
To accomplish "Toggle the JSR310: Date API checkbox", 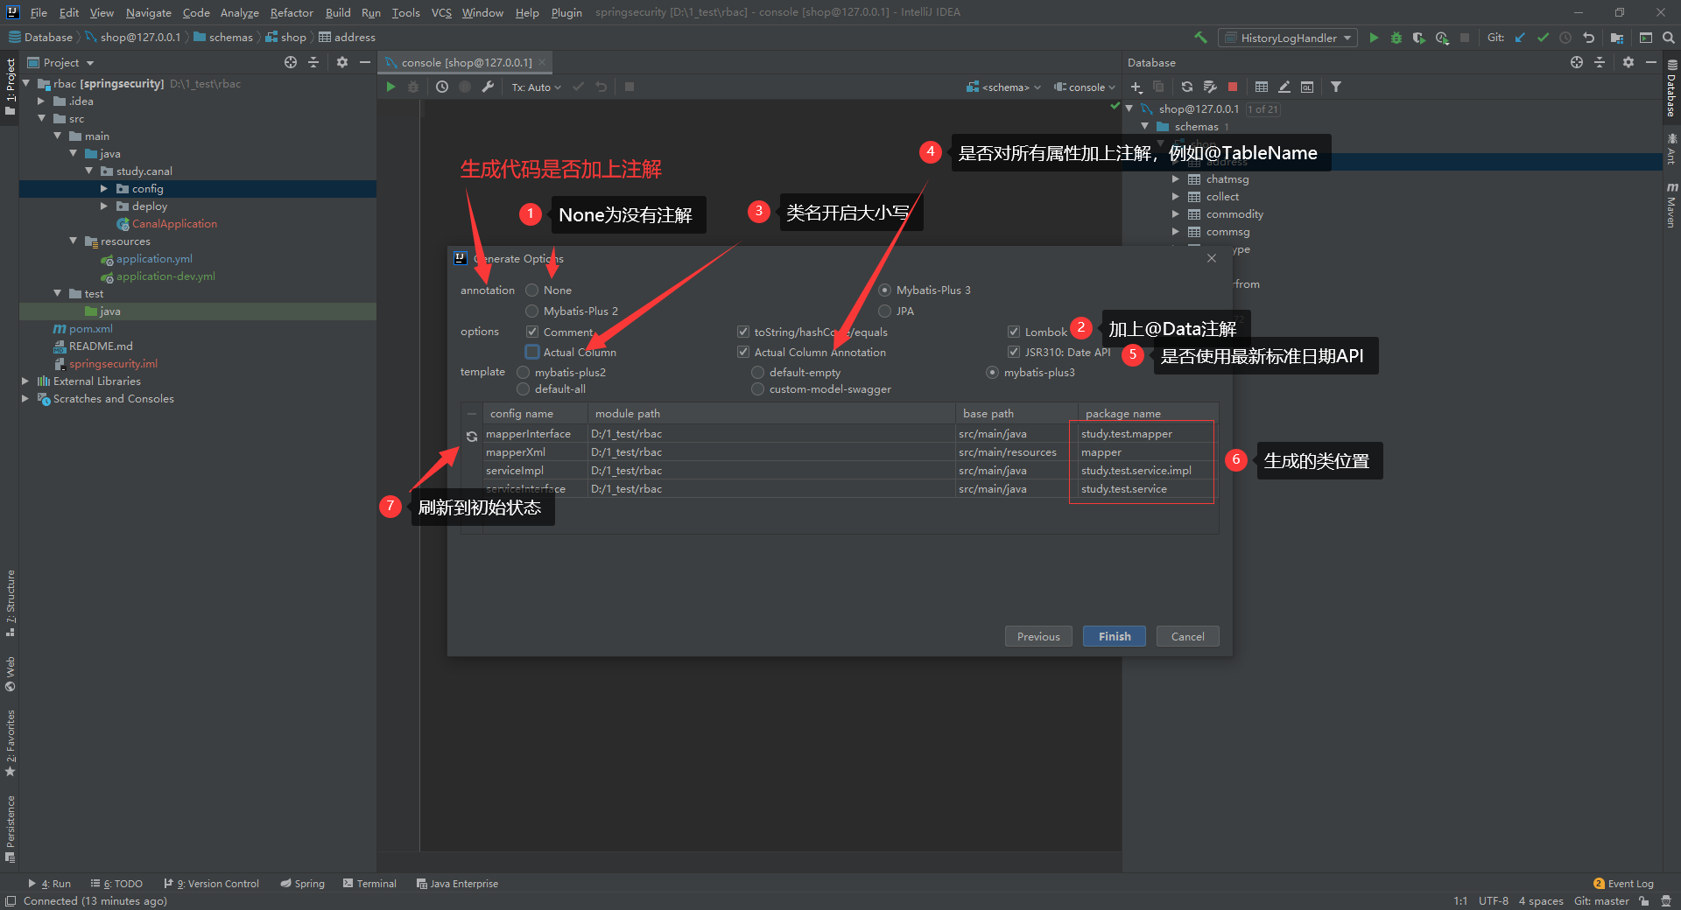I will (1014, 352).
